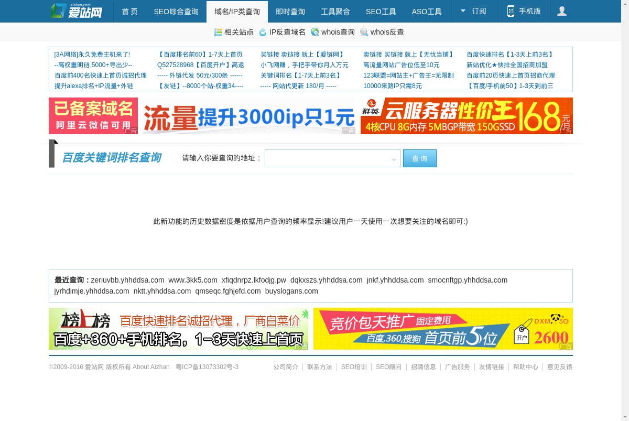This screenshot has width=629, height=421.
Task: Click the whois查询 globe icon
Action: (x=315, y=32)
